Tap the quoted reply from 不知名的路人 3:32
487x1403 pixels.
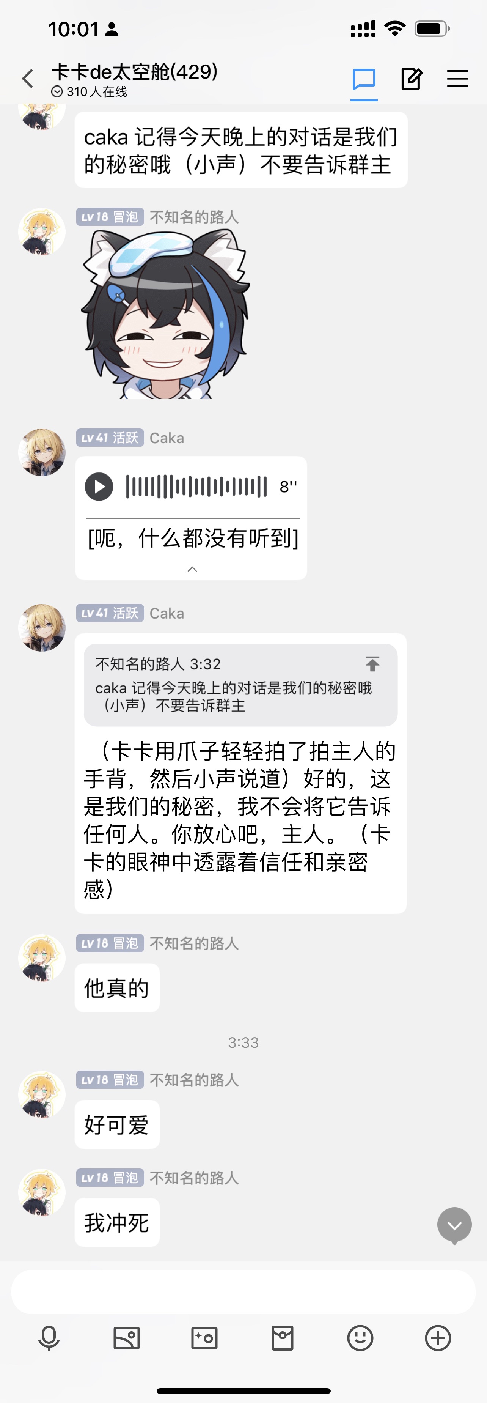coord(240,685)
